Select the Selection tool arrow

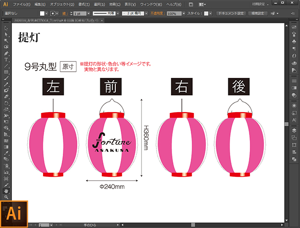pos(6,28)
